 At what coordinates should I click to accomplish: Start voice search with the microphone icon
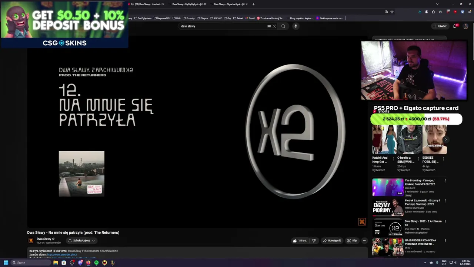point(296,26)
